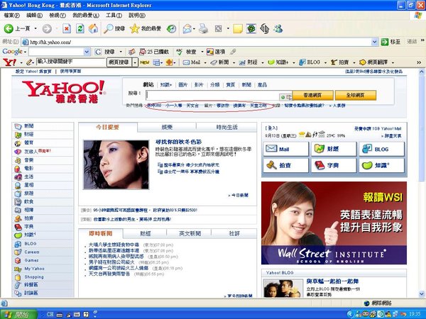The height and width of the screenshot is (319, 426).
Task: Click the Mail button in login panel
Action: pos(286,149)
